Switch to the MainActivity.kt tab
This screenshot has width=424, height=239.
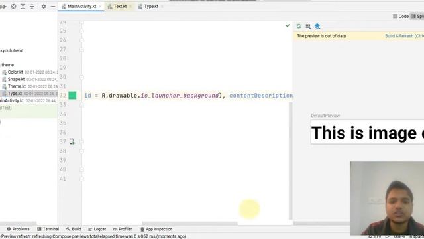pos(81,6)
